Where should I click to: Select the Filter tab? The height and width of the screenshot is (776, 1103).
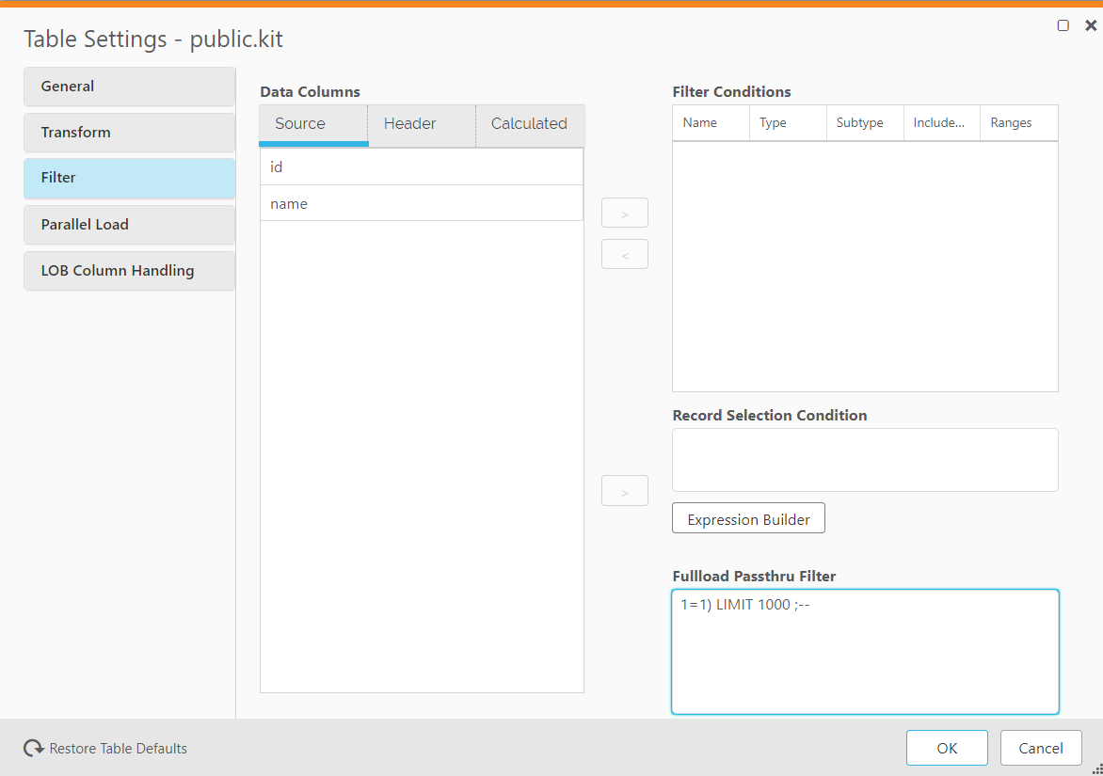click(129, 178)
